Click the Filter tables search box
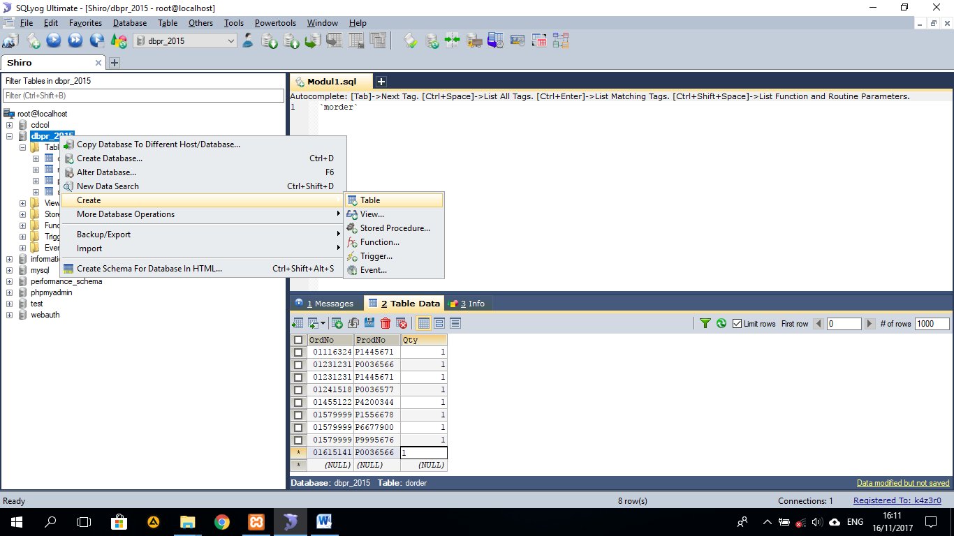The height and width of the screenshot is (536, 954). pos(143,96)
